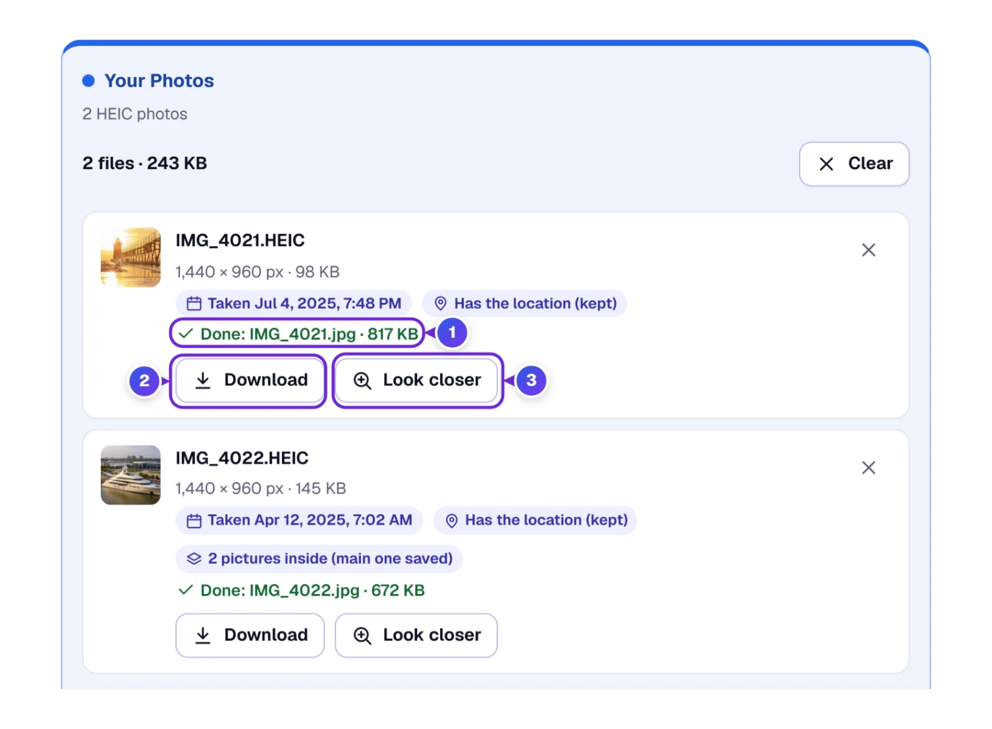Download the converted IMG_4021.jpg
The width and height of the screenshot is (992, 729).
tap(250, 380)
